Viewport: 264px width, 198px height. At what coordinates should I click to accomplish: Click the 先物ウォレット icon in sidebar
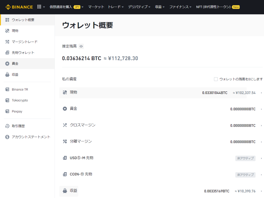pyautogui.click(x=7, y=53)
